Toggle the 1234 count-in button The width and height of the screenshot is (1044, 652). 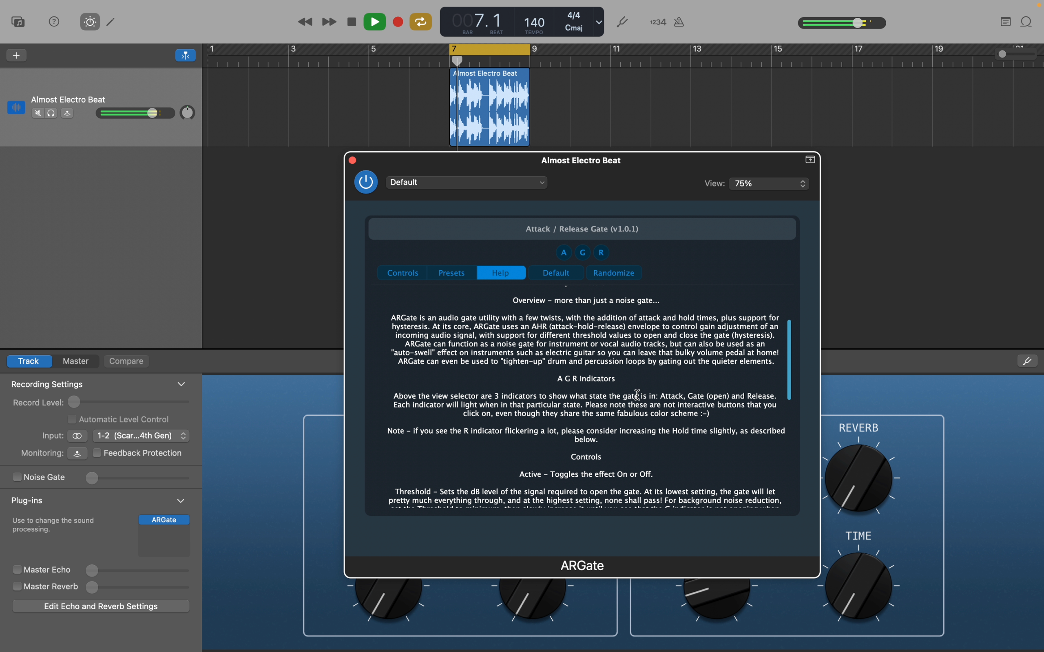pos(658,22)
